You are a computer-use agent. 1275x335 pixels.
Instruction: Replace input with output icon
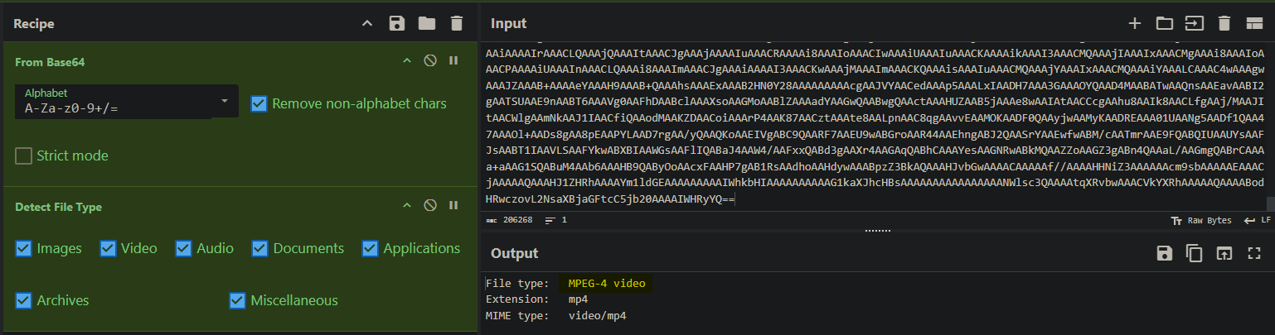(1224, 253)
